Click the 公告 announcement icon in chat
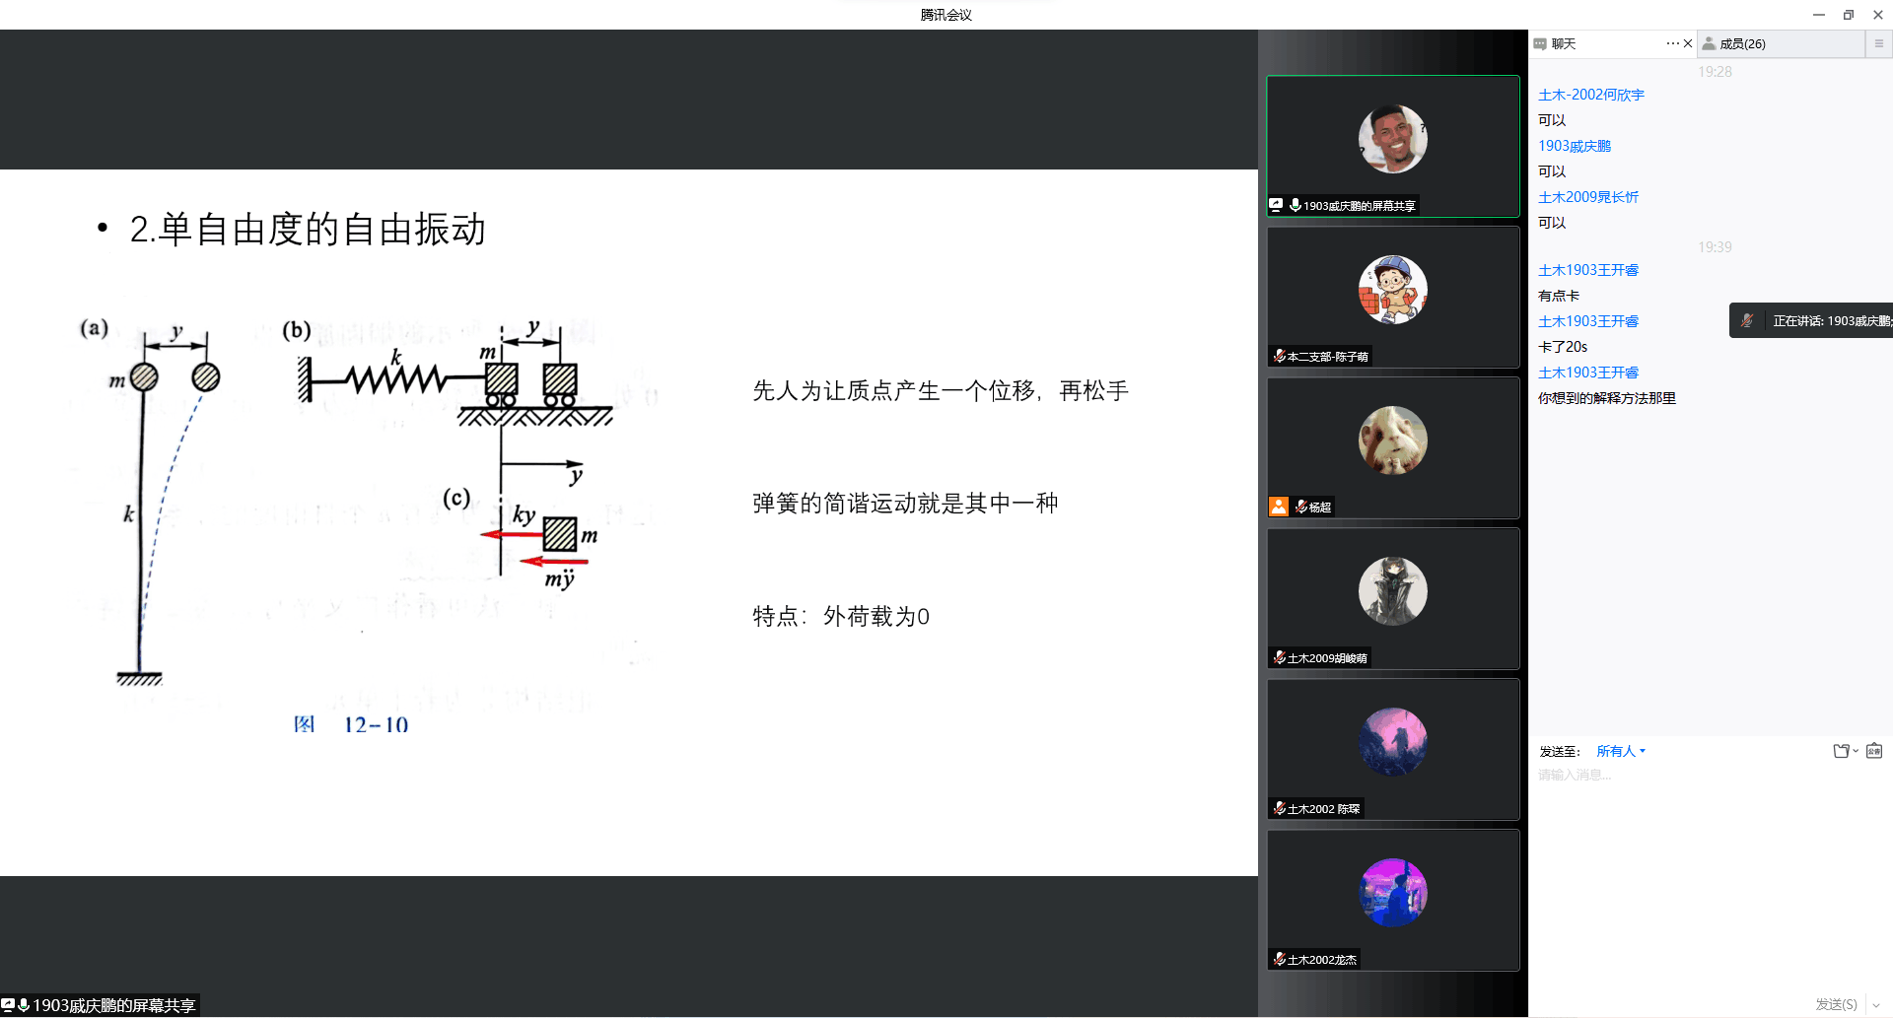Image resolution: width=1893 pixels, height=1018 pixels. click(1874, 751)
